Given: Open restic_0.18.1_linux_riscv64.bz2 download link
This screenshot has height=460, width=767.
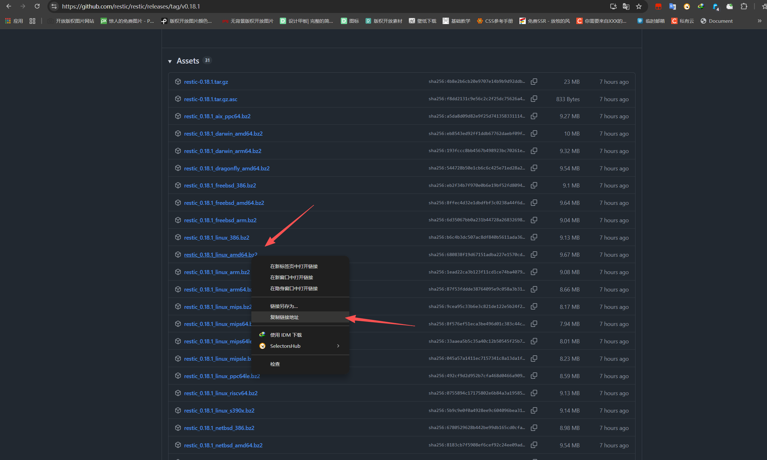Looking at the screenshot, I should [221, 393].
